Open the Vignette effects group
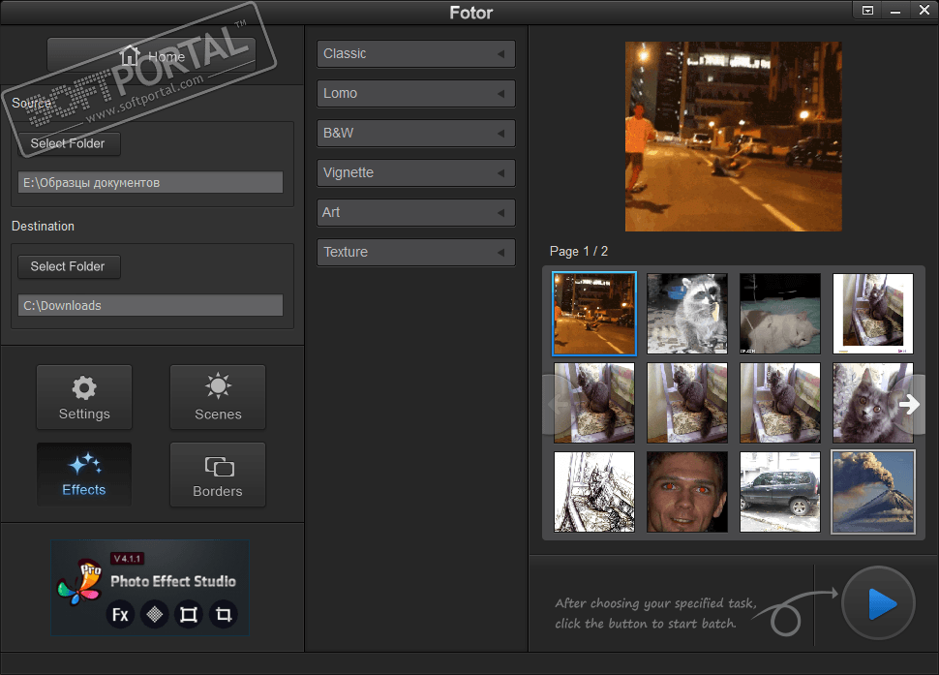The width and height of the screenshot is (939, 675). click(x=415, y=173)
